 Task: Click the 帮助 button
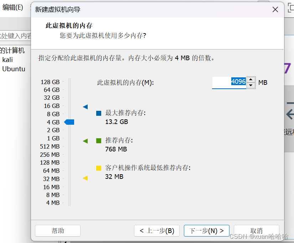pyautogui.click(x=58, y=231)
